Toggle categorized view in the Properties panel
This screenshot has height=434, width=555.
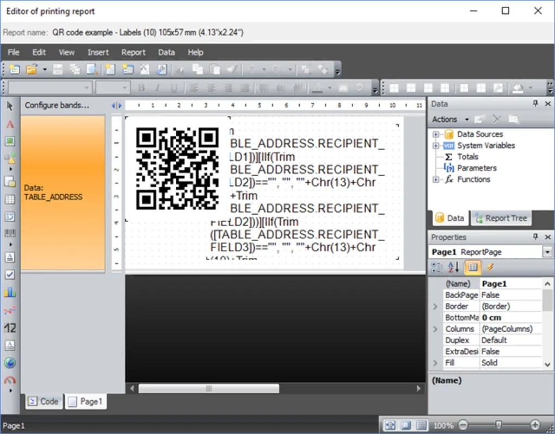coord(436,267)
